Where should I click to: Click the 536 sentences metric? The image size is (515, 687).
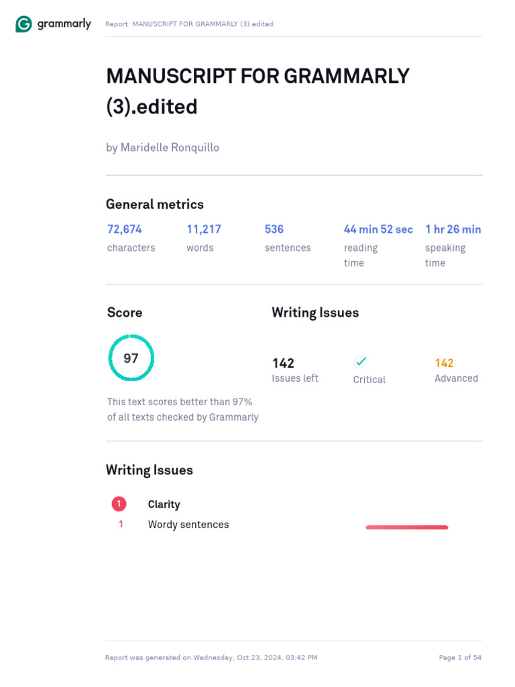pos(274,229)
